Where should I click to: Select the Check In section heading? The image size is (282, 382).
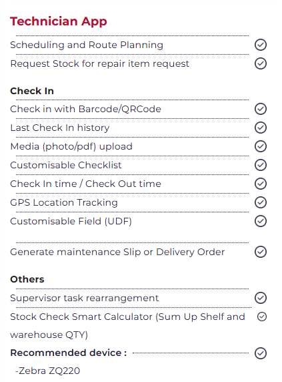point(32,91)
